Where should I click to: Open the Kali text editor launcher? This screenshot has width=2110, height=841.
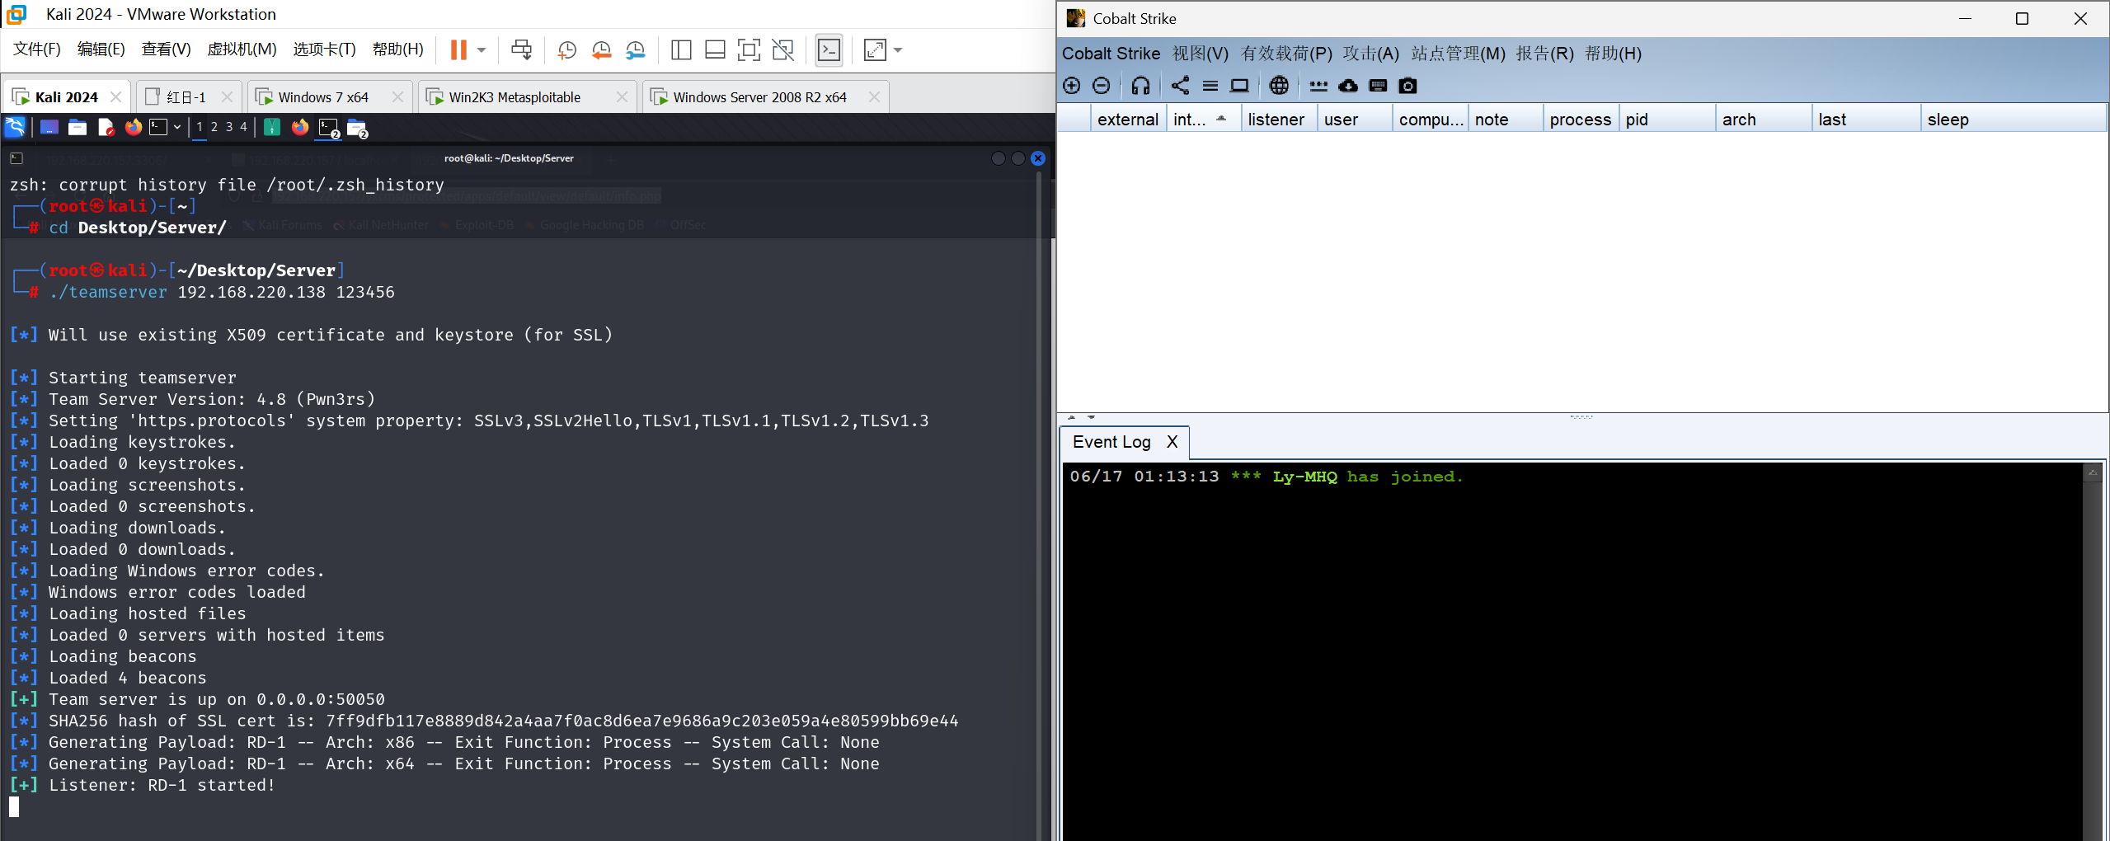106,127
